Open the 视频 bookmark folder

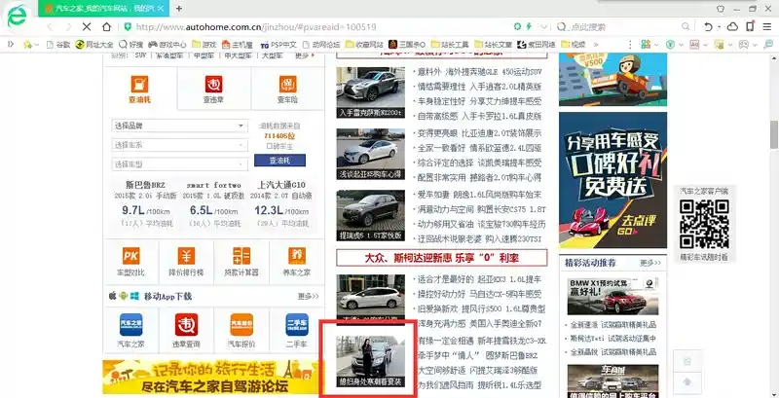click(574, 44)
